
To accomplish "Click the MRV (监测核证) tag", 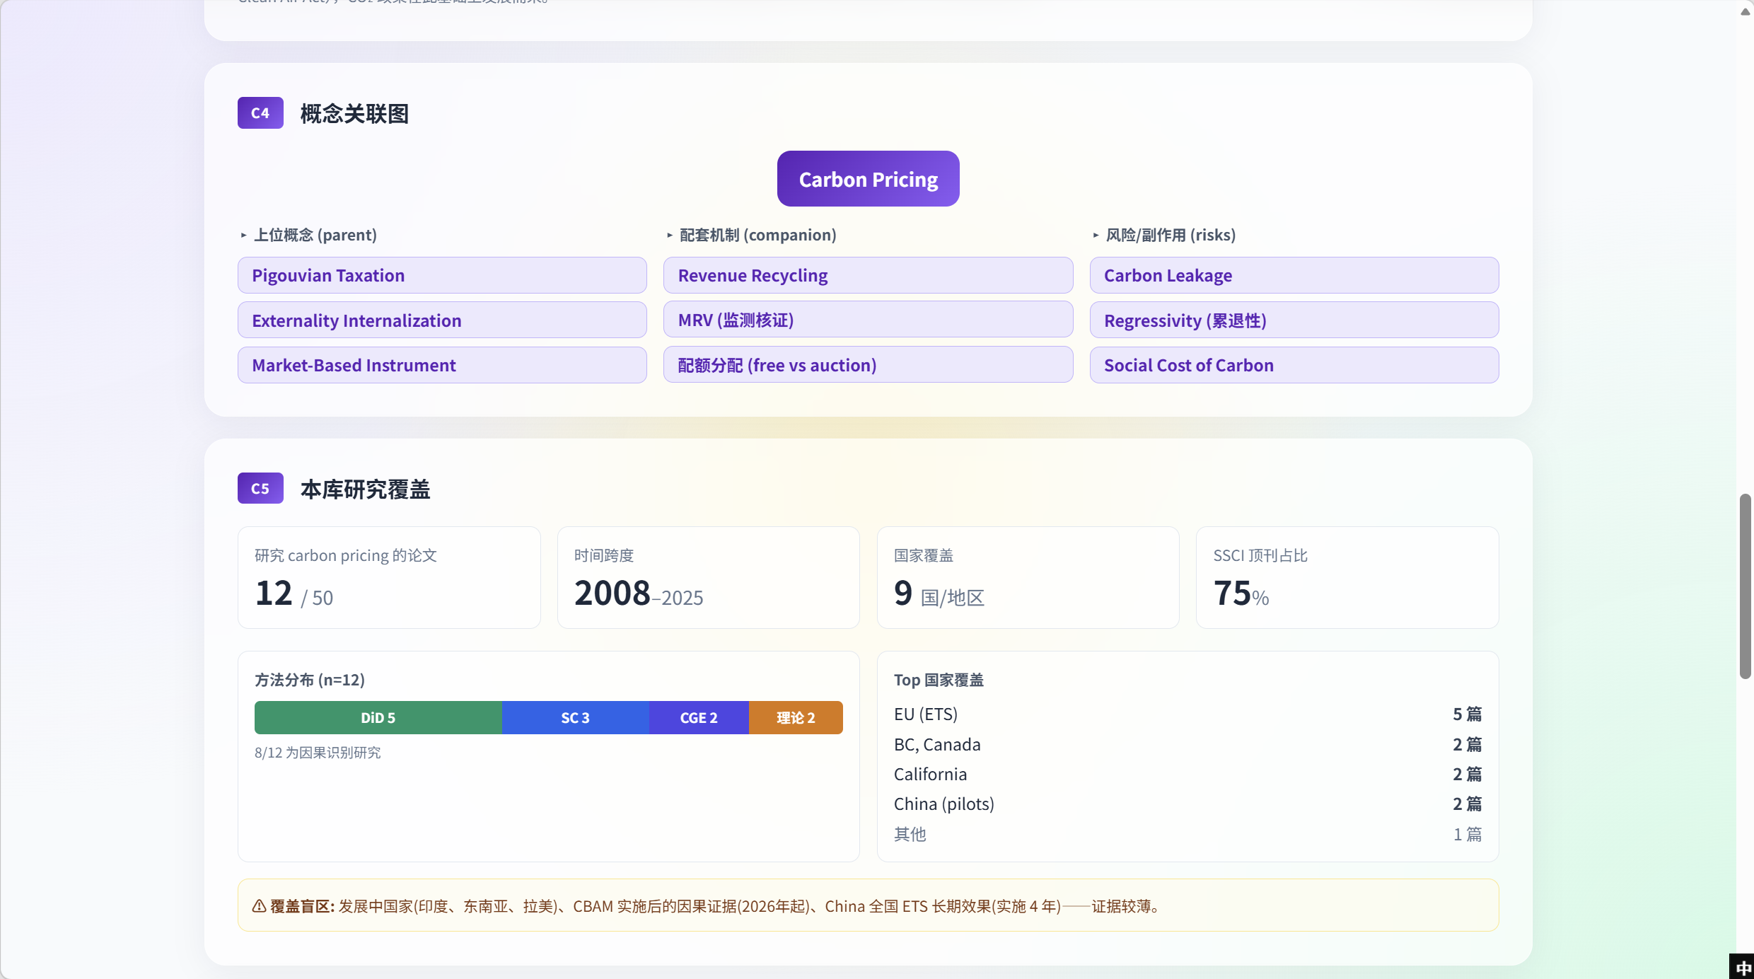I will [868, 320].
